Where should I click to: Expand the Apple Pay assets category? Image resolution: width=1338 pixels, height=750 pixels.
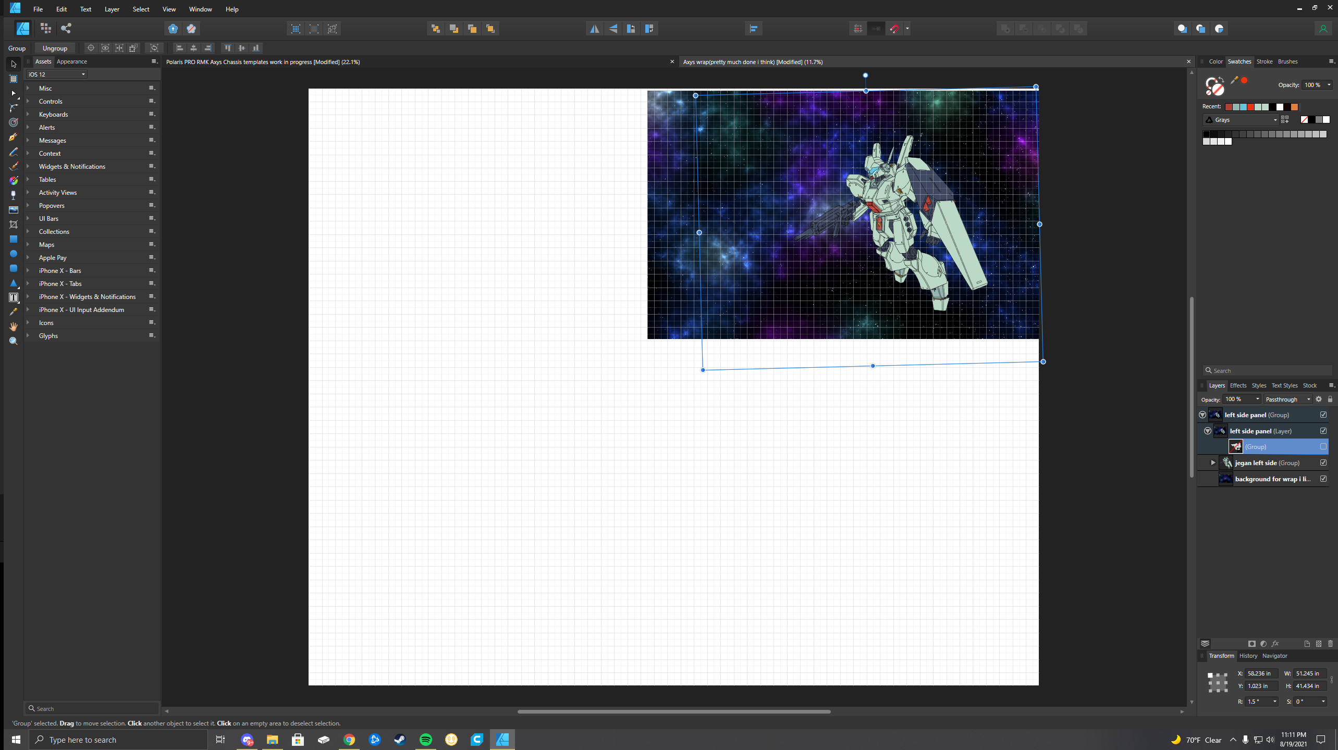pos(28,257)
